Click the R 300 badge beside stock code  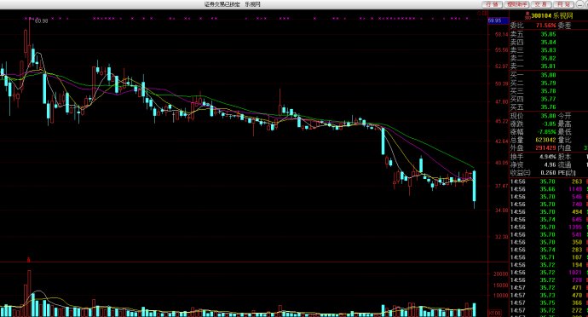527,15
